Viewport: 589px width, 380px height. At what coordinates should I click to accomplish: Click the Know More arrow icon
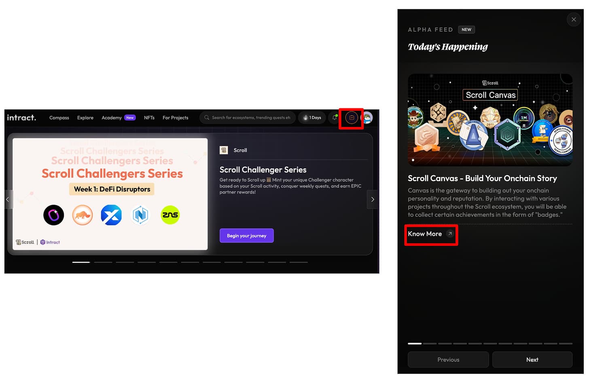point(450,234)
